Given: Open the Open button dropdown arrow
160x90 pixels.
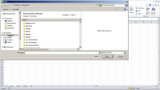Looking at the screenshot, I should 112,56.
